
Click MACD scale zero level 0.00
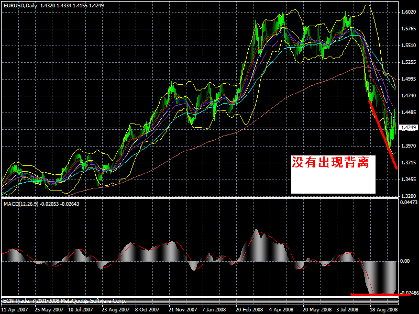(x=405, y=261)
